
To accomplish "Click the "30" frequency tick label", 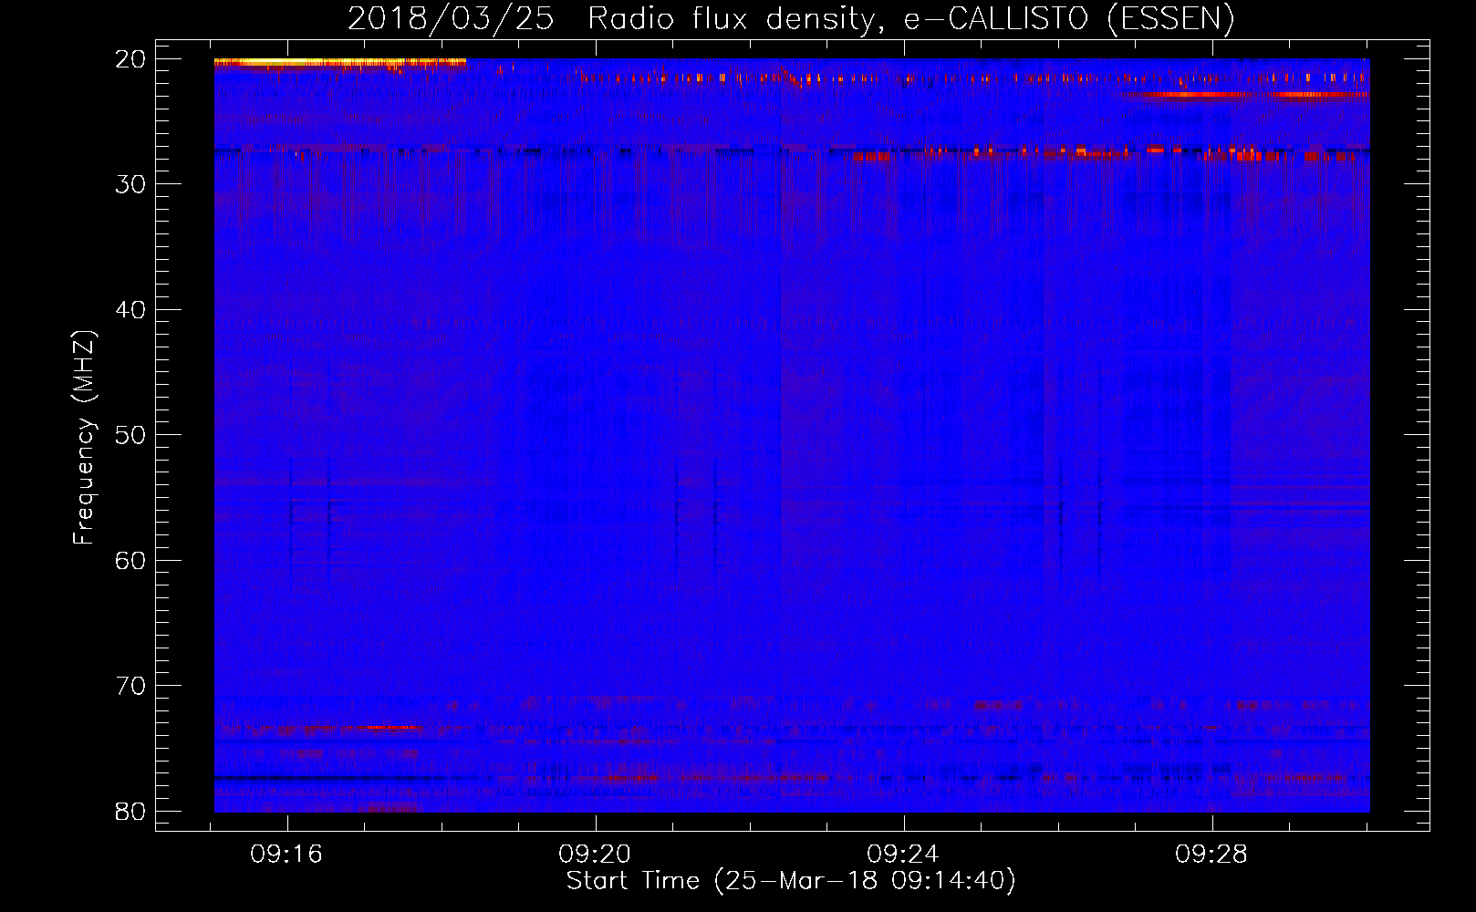I will click(x=130, y=184).
